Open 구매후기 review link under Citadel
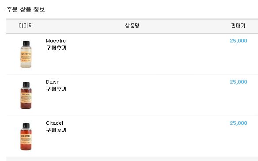The width and height of the screenshot is (258, 161). (56, 130)
